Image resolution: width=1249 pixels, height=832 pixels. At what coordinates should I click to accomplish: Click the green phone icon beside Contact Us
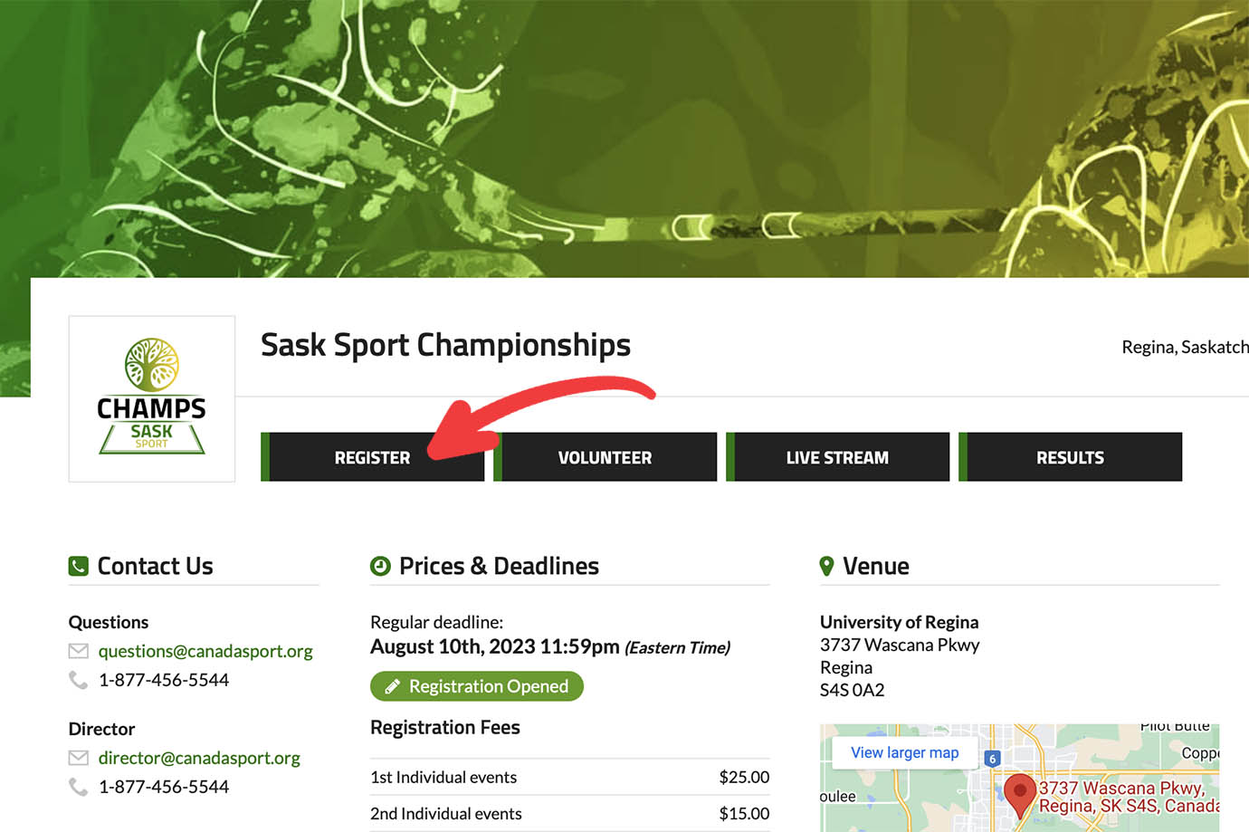coord(79,566)
